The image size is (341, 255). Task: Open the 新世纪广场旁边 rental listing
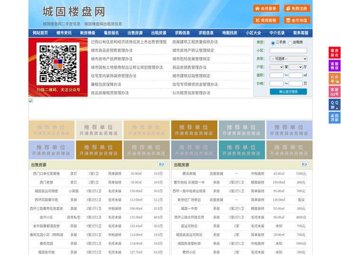point(189,200)
